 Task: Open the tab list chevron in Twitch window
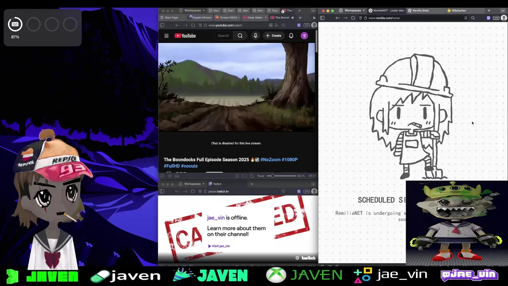click(313, 184)
